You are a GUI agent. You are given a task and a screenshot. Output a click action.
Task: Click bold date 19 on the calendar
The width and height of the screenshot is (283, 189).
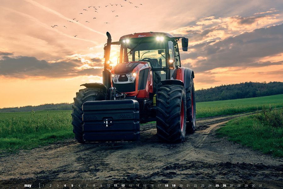(x=174, y=186)
